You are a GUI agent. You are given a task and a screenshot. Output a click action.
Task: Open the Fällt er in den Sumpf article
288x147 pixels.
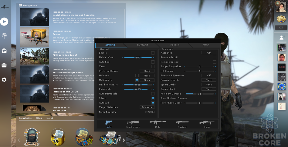coord(65,55)
